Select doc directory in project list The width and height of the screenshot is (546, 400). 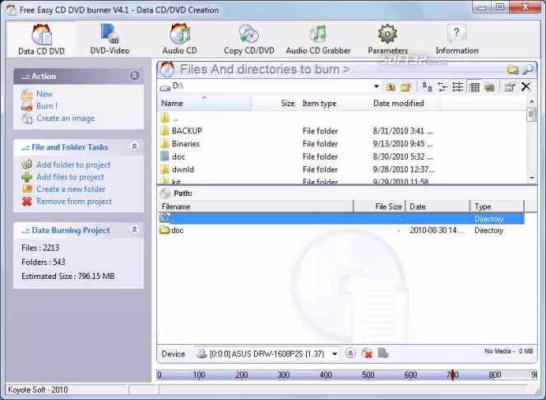(x=341, y=230)
